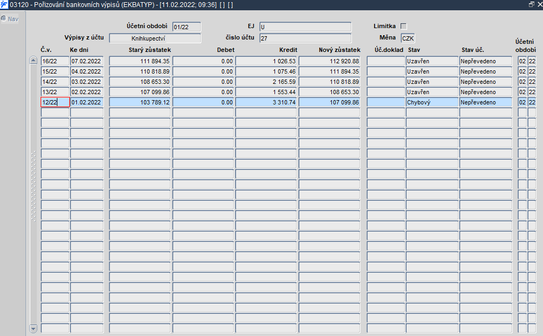
Task: Click the Chybový status cell
Action: coord(432,102)
